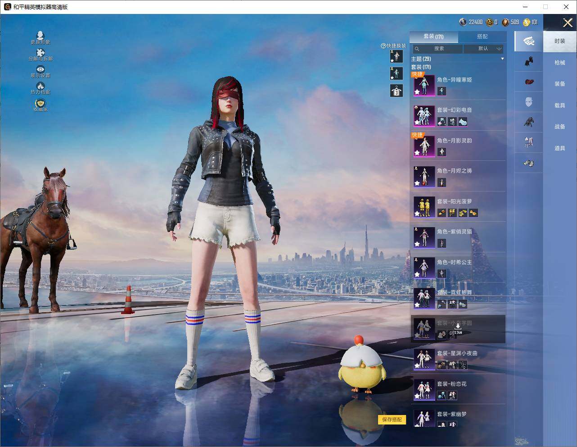Select the face mask category icon
577x447 pixels.
pos(529,102)
